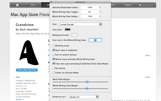
Task: Open the Productivity category link
Action: (x=30, y=81)
